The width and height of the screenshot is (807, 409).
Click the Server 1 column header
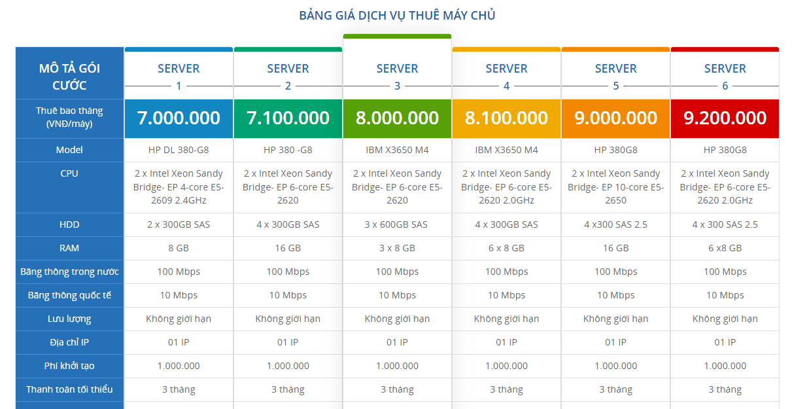click(x=179, y=76)
